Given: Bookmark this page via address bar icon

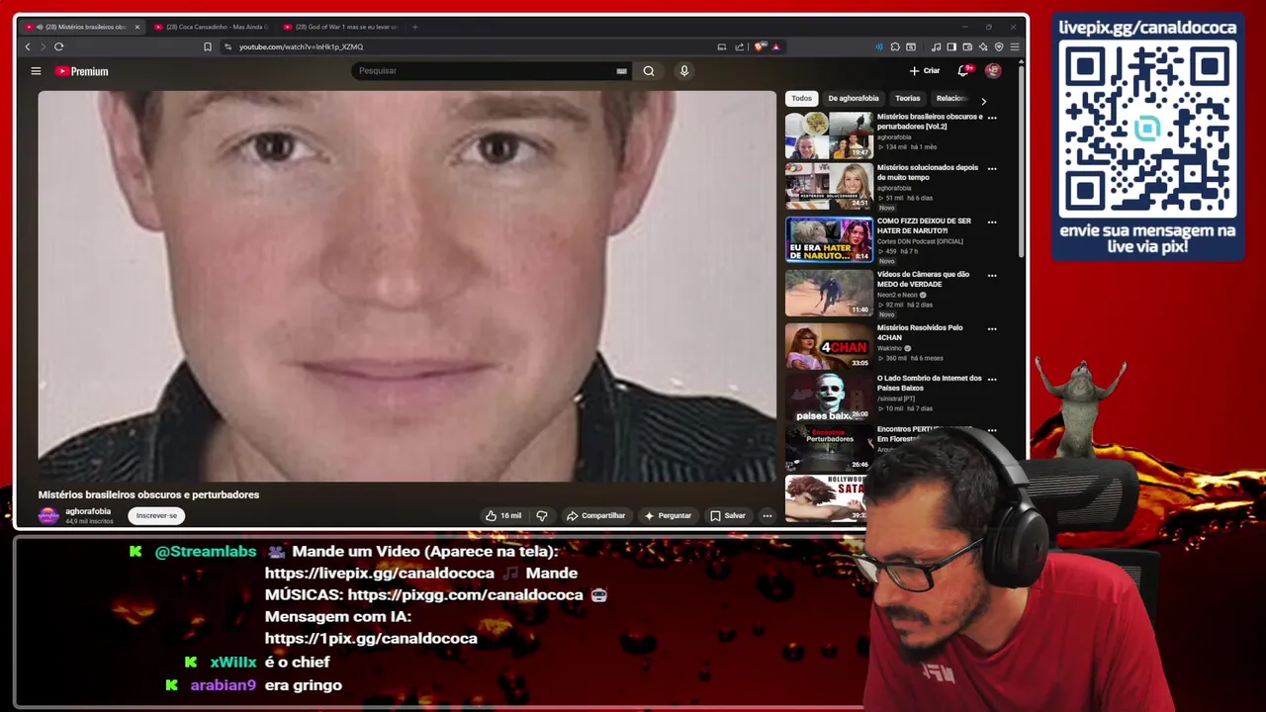Looking at the screenshot, I should [208, 46].
